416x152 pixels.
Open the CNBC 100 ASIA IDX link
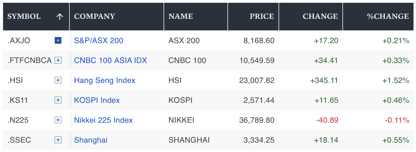111,61
